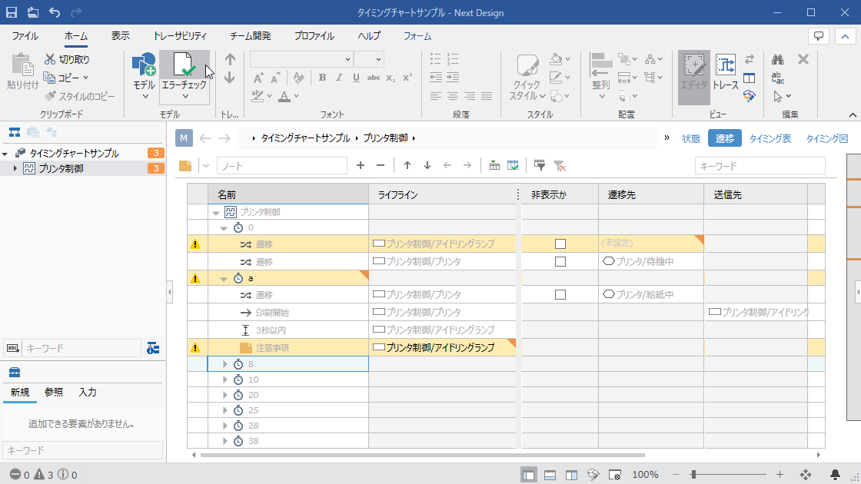Toggle the vertical split layout in status bar
The image size is (861, 484).
(x=571, y=476)
